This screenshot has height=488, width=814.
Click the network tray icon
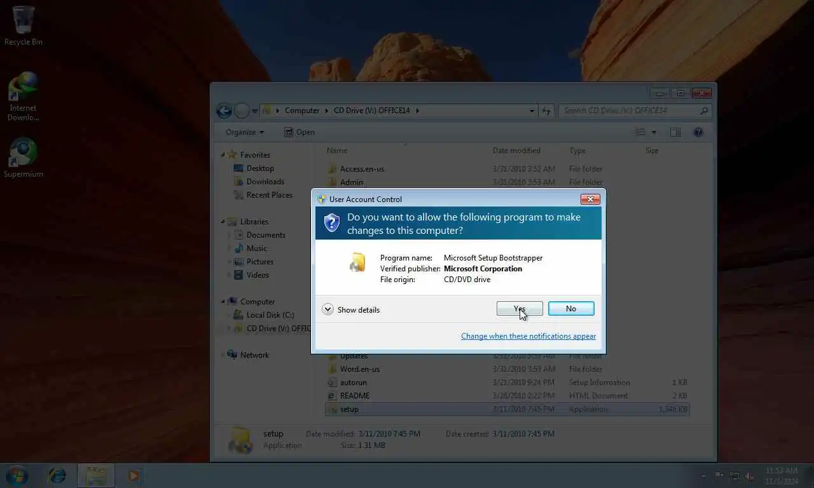[x=735, y=476]
